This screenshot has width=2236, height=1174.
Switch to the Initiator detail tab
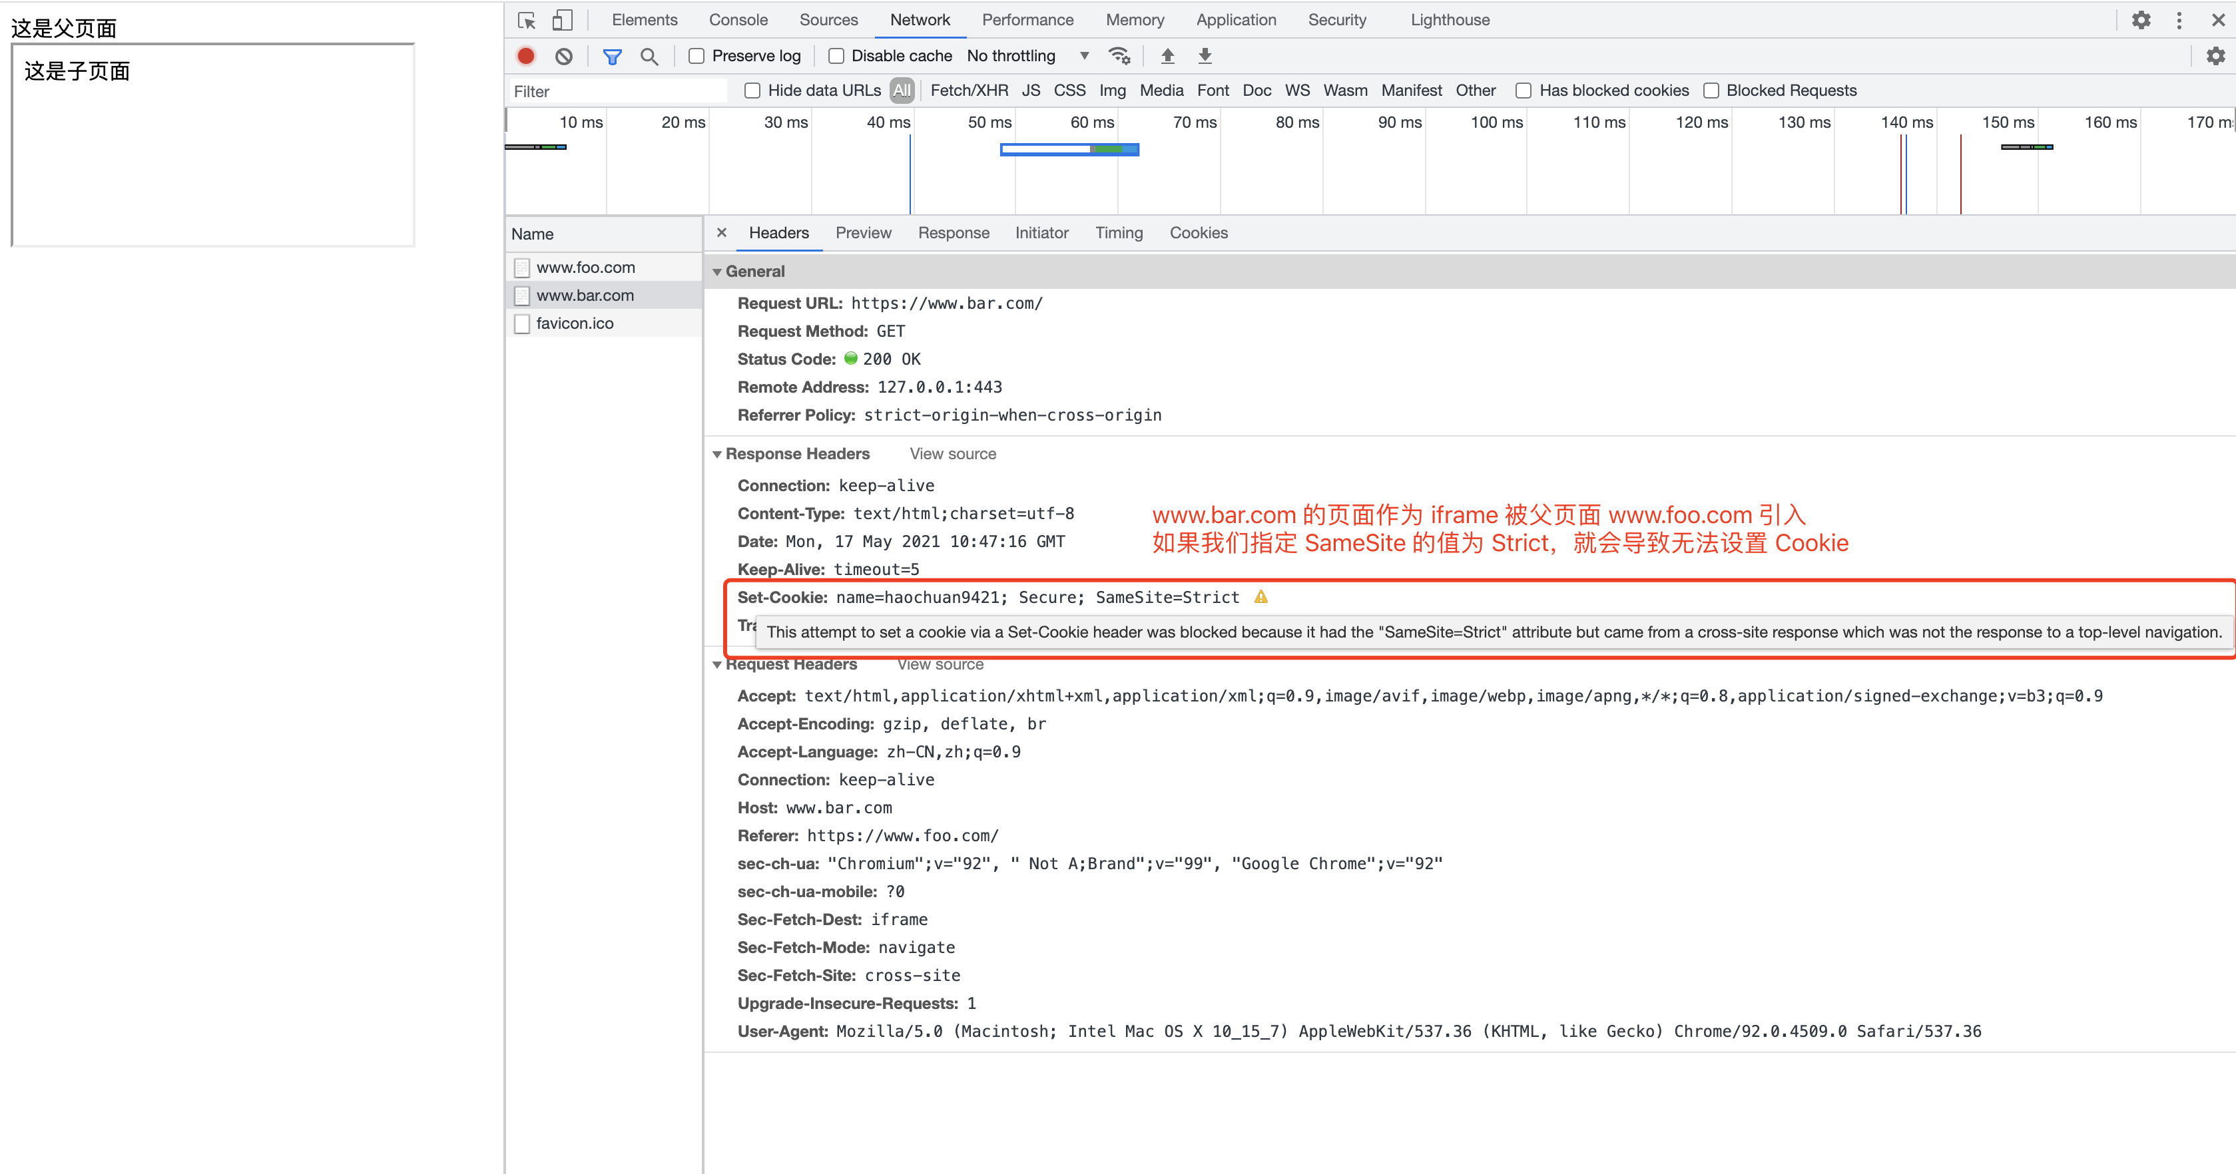[x=1041, y=232]
